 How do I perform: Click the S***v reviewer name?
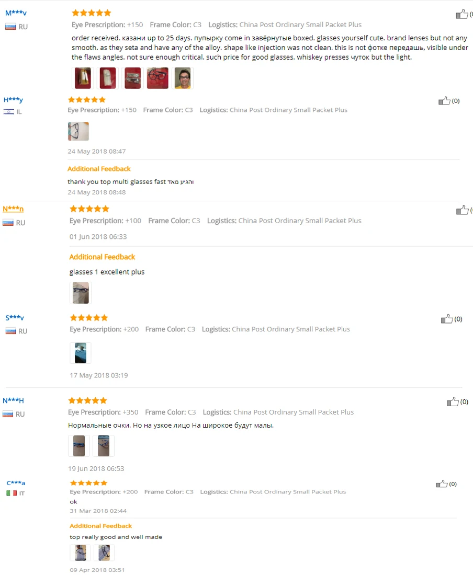[x=15, y=318]
